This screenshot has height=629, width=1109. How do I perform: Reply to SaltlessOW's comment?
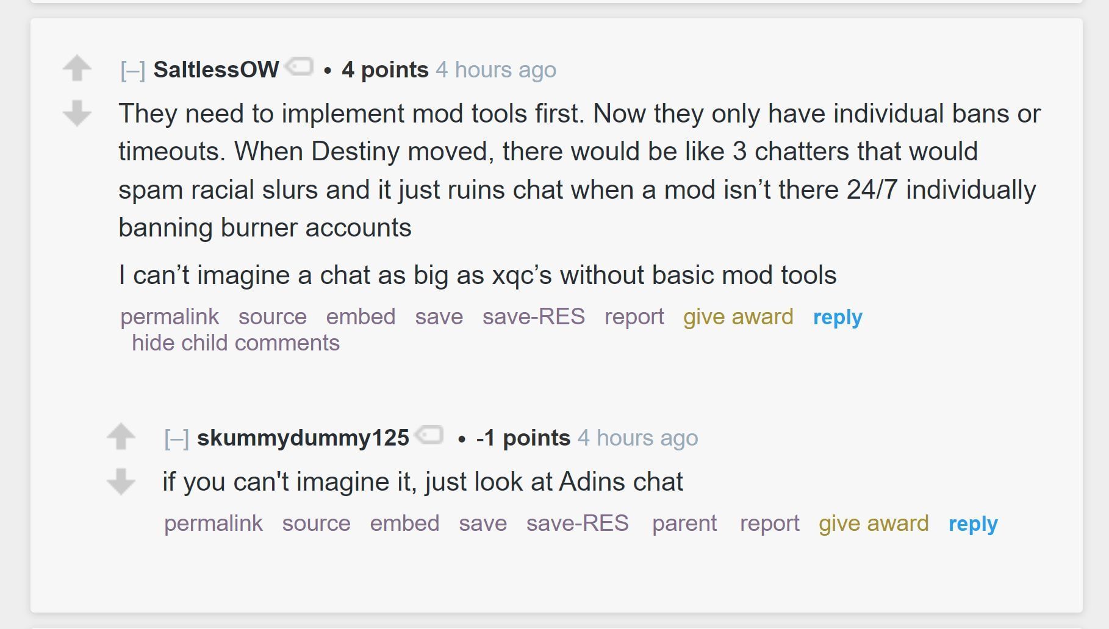click(x=838, y=317)
